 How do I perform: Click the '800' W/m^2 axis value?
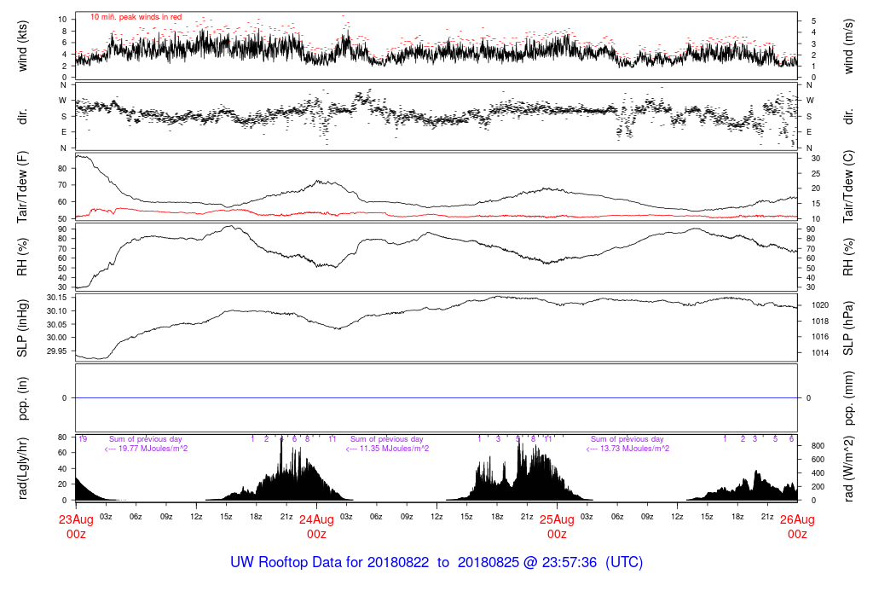pyautogui.click(x=818, y=446)
